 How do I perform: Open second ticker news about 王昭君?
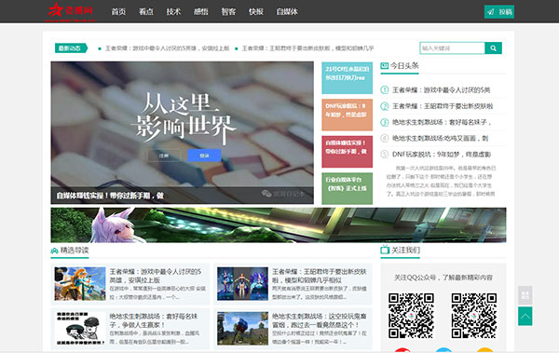coord(307,48)
